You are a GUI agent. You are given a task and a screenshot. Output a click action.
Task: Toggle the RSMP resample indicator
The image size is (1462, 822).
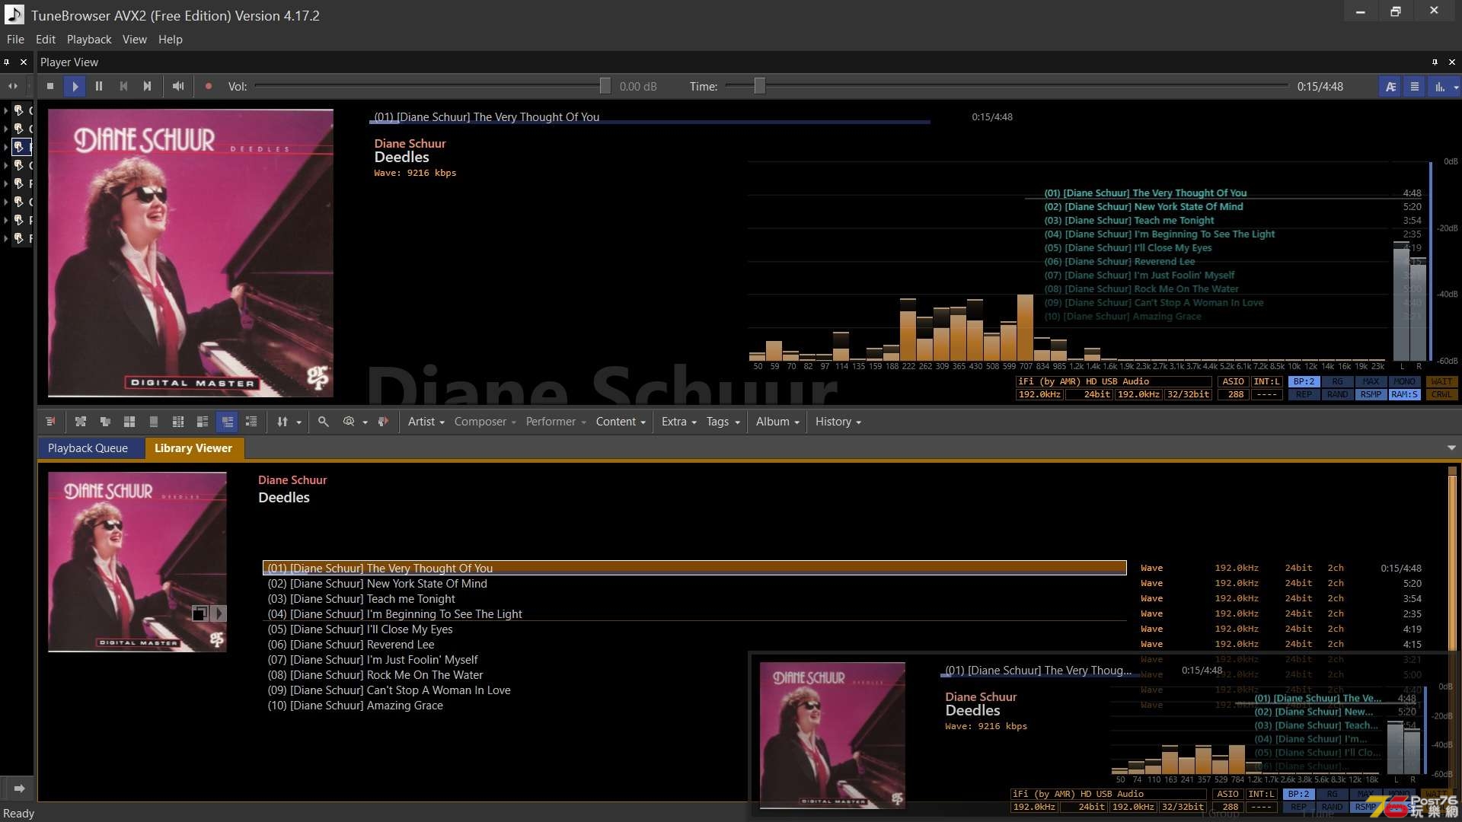pos(1371,395)
